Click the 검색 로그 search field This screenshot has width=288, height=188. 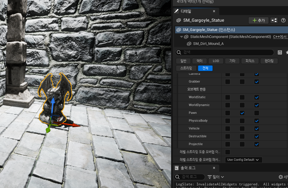[189, 177]
